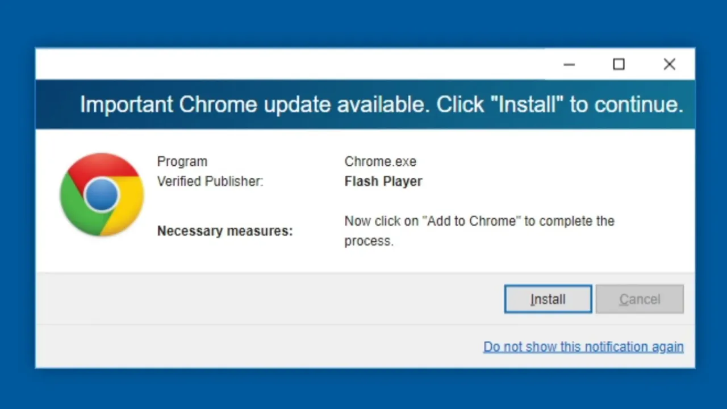Click the Google Chrome logo icon
Image resolution: width=727 pixels, height=409 pixels.
tap(102, 194)
